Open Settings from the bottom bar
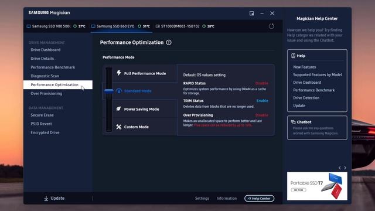The width and height of the screenshot is (375, 211). pyautogui.click(x=202, y=198)
